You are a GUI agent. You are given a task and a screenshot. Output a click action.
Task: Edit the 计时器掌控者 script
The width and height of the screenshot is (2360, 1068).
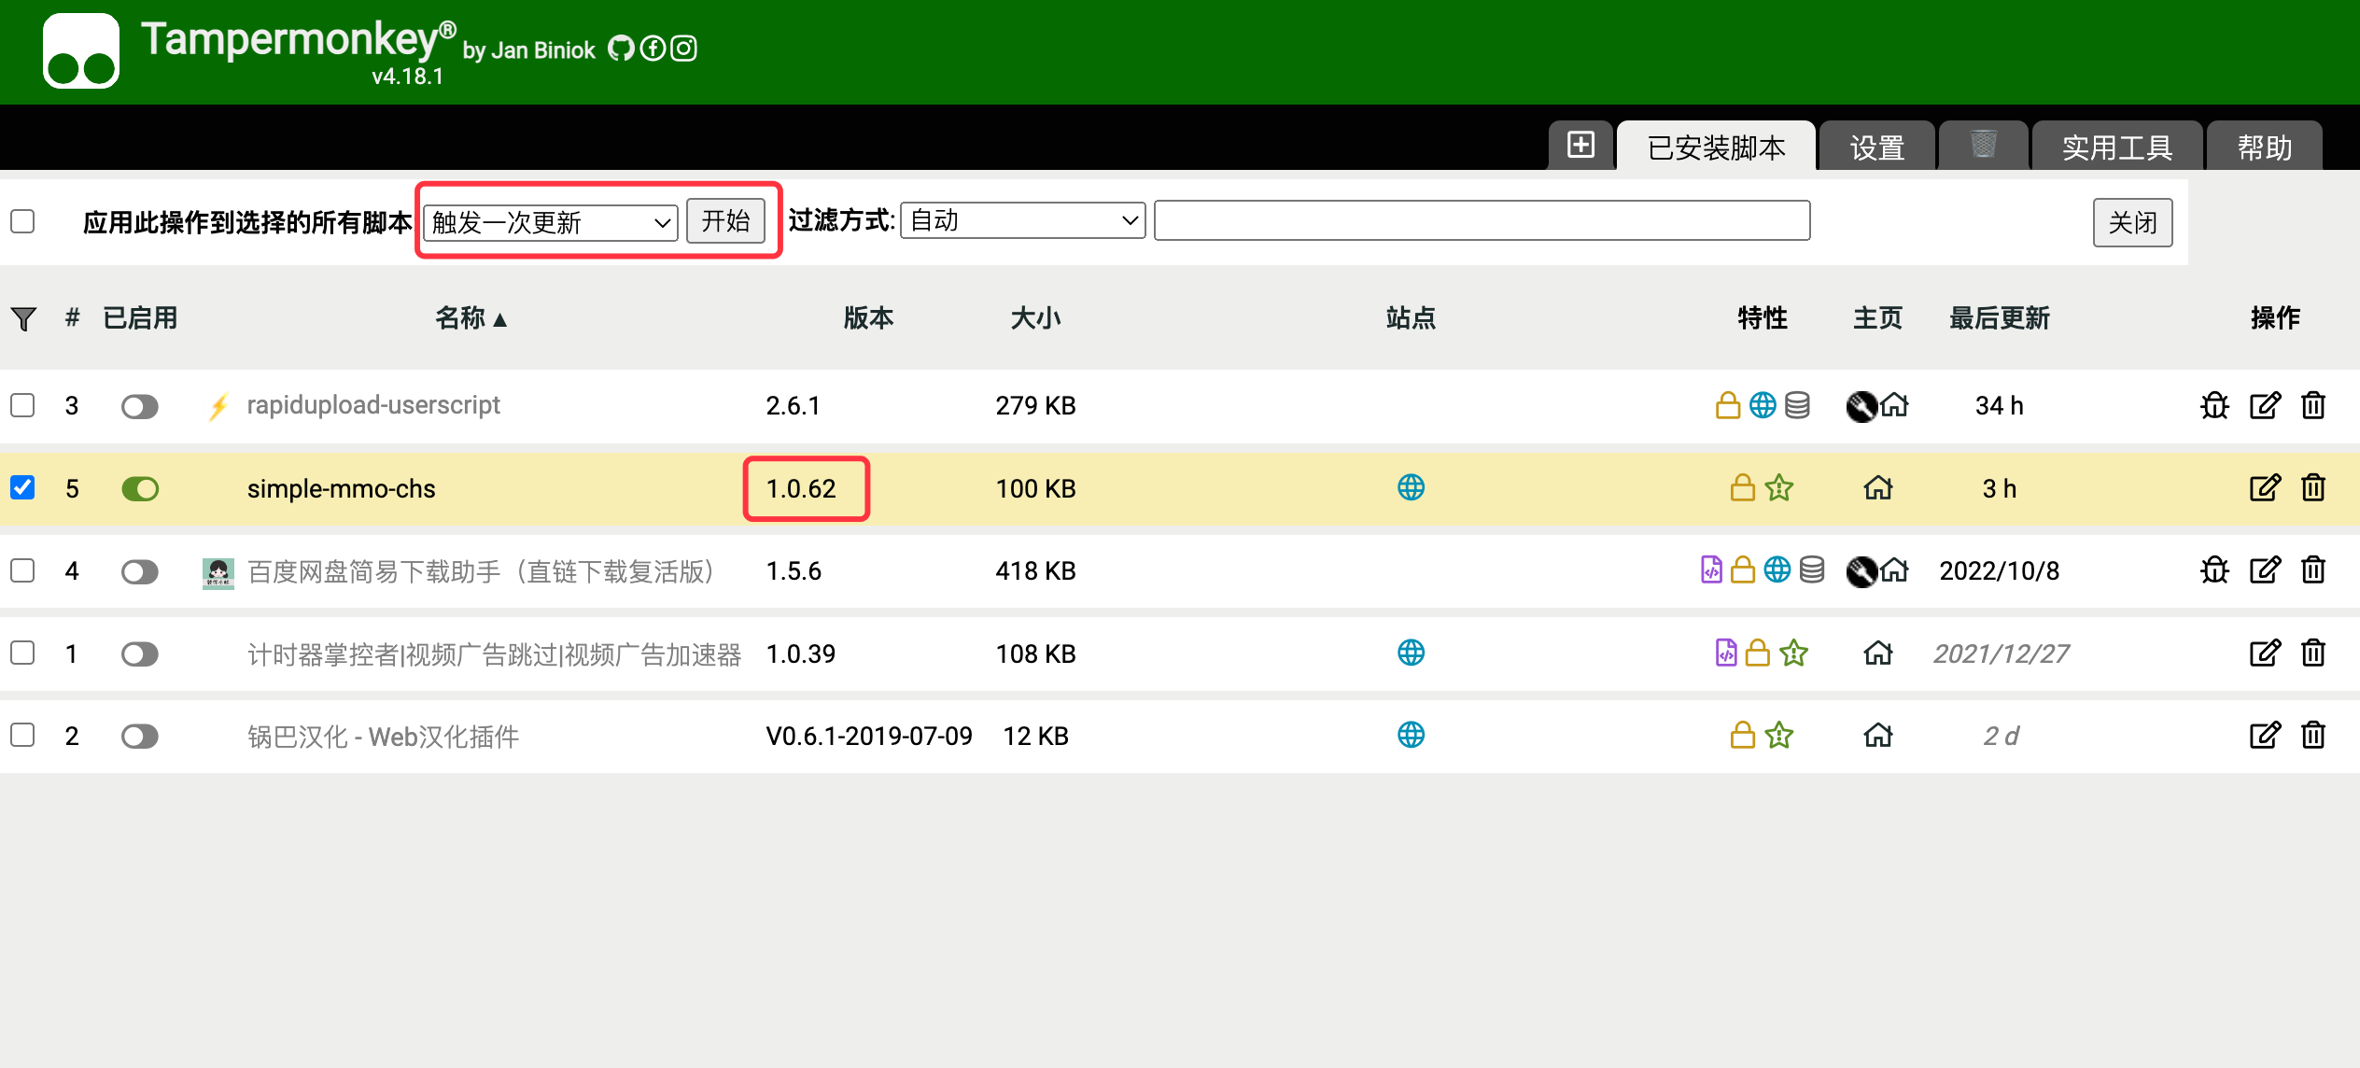point(2265,653)
